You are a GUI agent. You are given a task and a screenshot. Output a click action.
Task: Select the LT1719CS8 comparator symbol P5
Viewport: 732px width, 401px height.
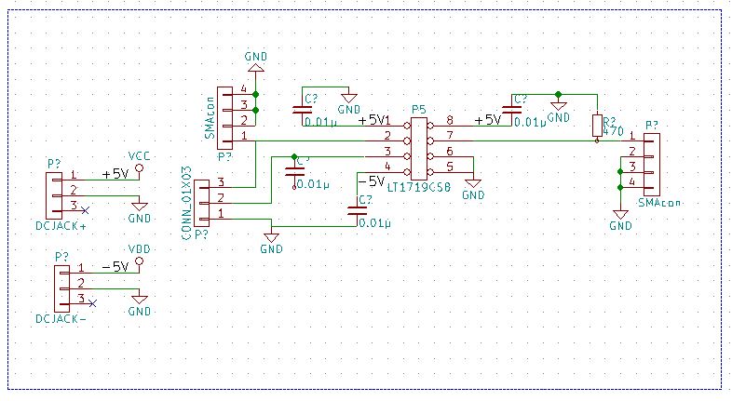[419, 149]
